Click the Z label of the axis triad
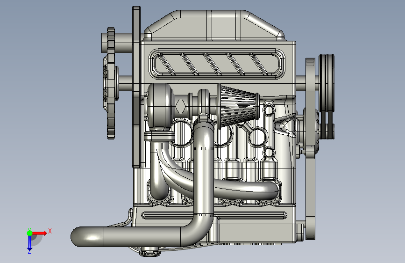 click(29, 251)
